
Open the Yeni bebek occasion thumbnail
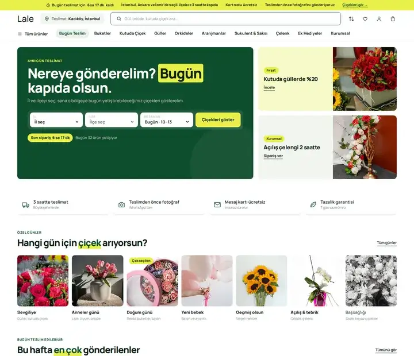tap(207, 281)
